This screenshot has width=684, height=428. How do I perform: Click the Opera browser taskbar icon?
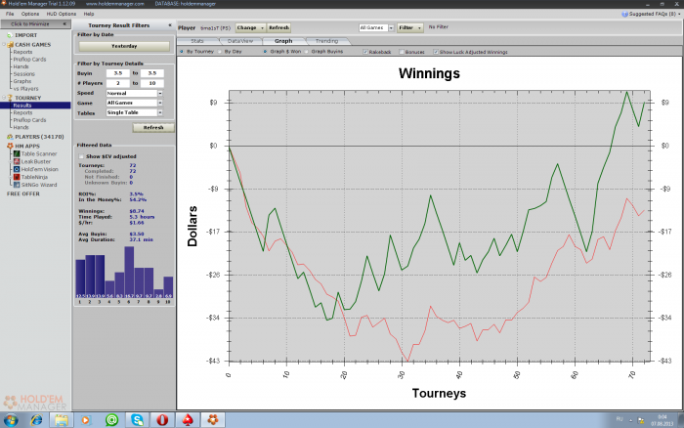pos(163,420)
